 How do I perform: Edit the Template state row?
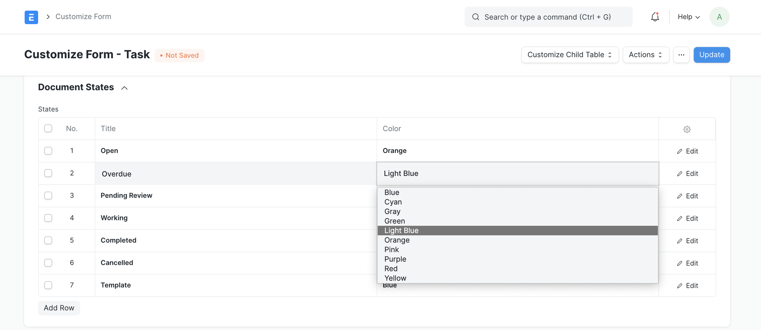point(687,286)
